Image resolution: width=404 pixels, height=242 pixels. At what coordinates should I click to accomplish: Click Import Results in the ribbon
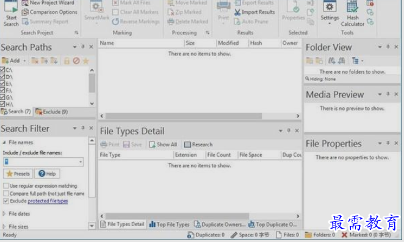coord(254,12)
